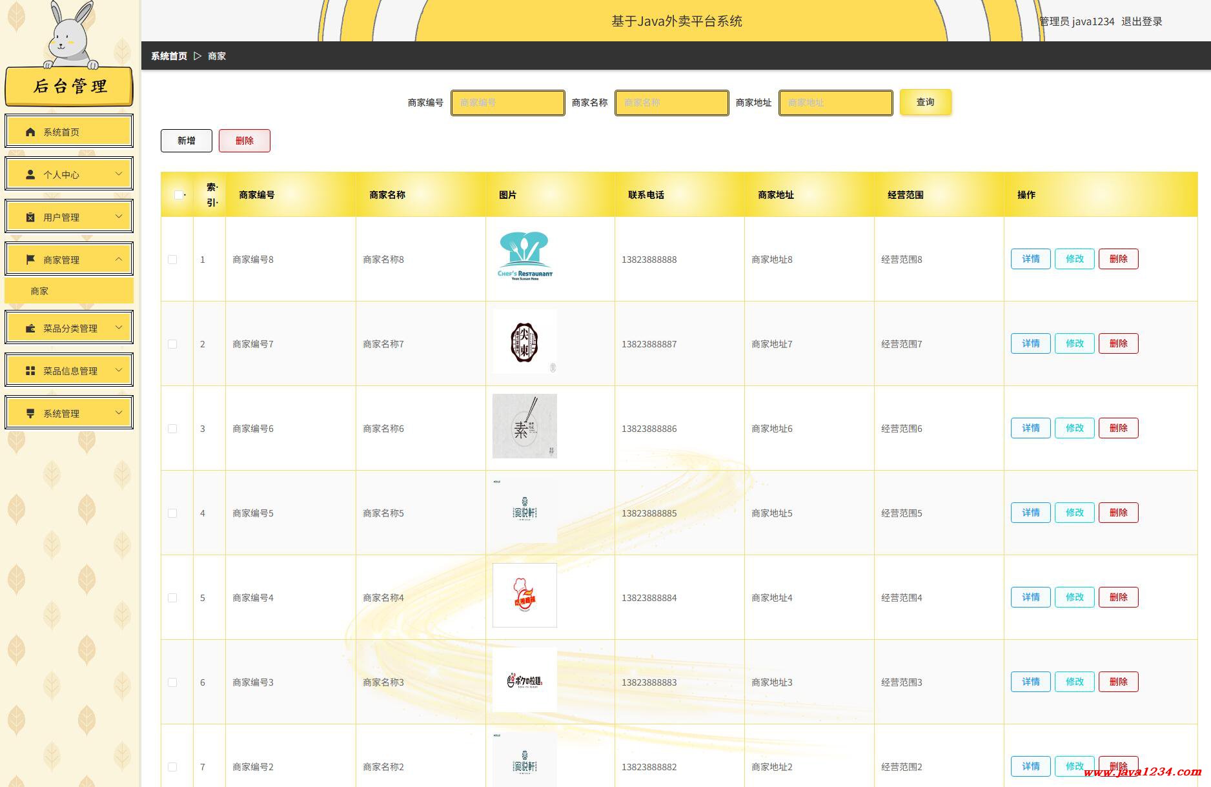Image resolution: width=1211 pixels, height=787 pixels.
Task: Click the flag icon beside 商家管理
Action: point(30,260)
